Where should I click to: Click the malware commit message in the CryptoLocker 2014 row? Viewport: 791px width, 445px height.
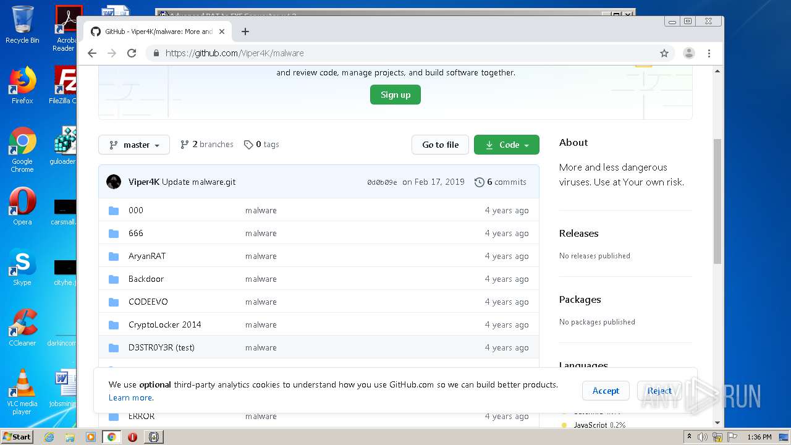(x=261, y=324)
